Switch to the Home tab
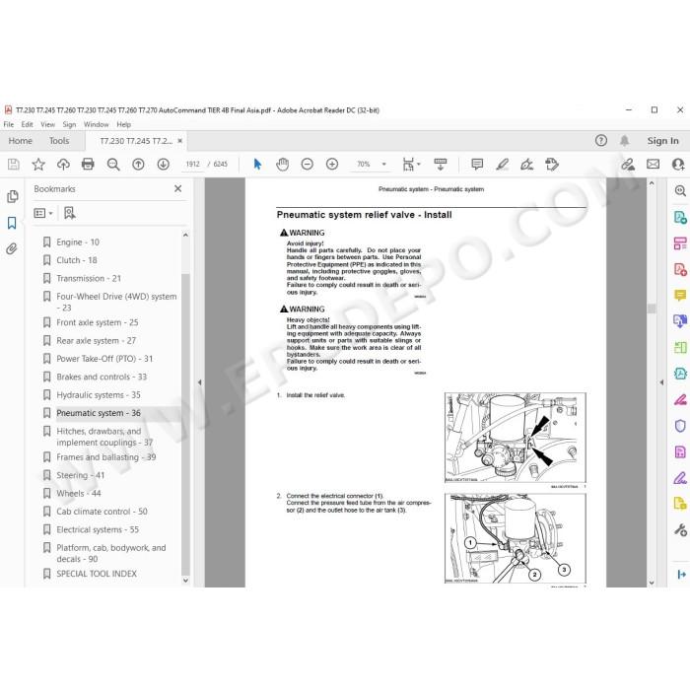This screenshot has width=690, height=690. (x=21, y=141)
